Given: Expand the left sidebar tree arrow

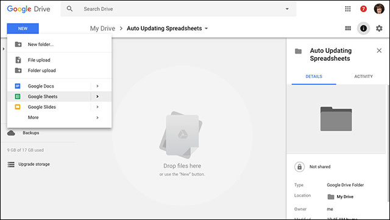Looking at the screenshot, I should (x=4, y=49).
